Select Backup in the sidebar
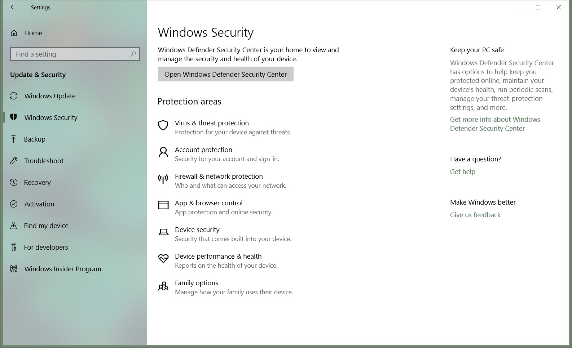The width and height of the screenshot is (572, 348). coord(35,139)
